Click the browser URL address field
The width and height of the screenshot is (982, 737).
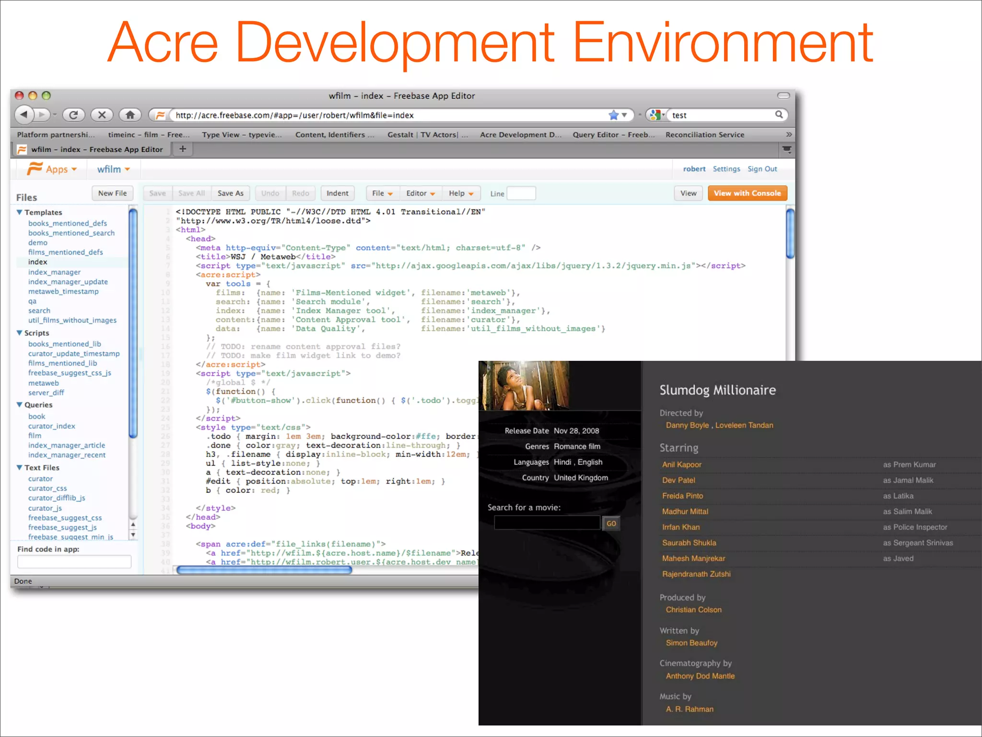coord(388,115)
